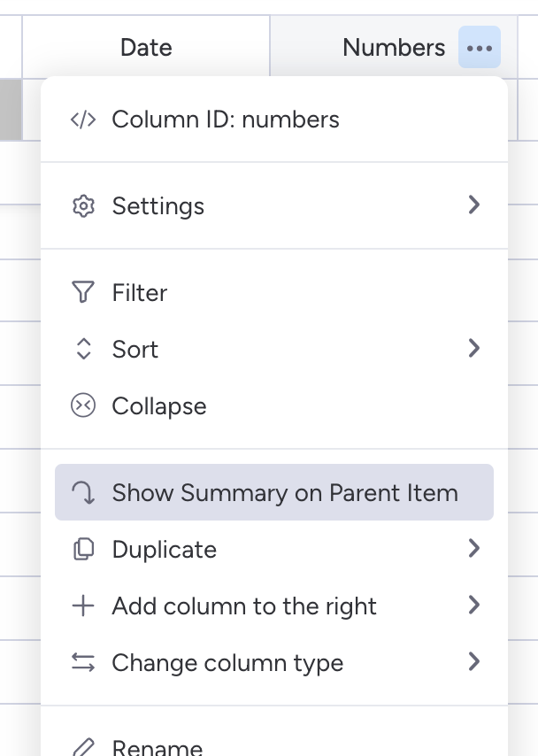
Task: Click the Rename pencil icon
Action: [83, 748]
